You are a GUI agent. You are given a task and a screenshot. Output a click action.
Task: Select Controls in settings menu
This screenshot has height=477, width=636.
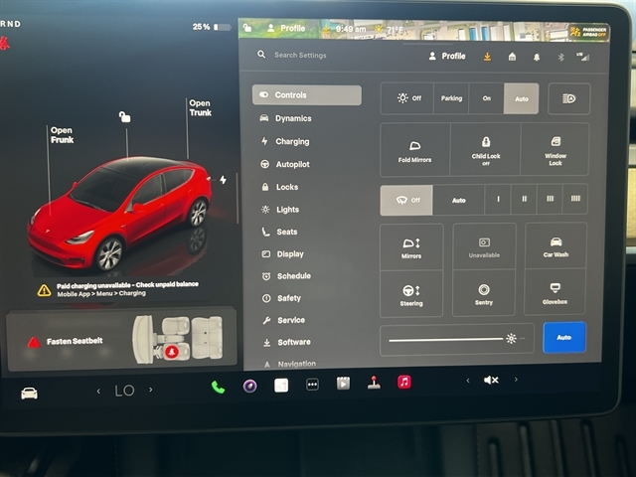point(307,95)
